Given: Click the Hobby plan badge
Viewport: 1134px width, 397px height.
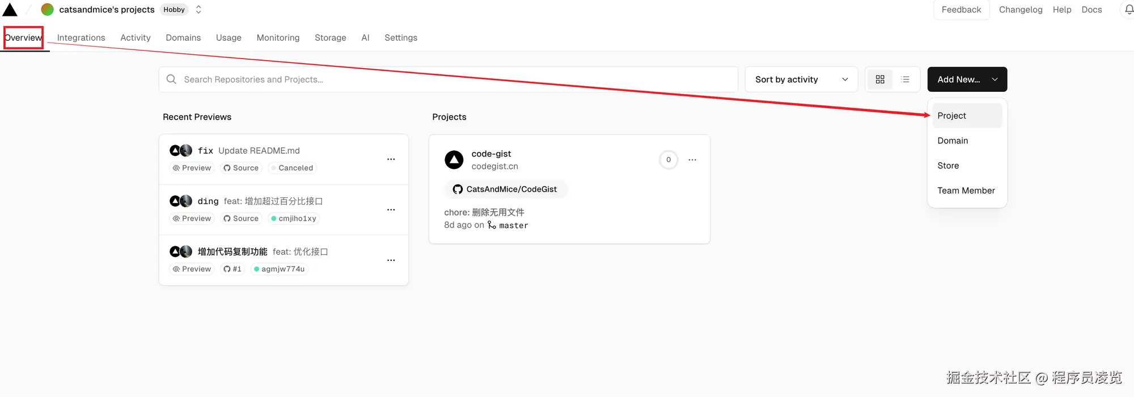Looking at the screenshot, I should click(174, 10).
